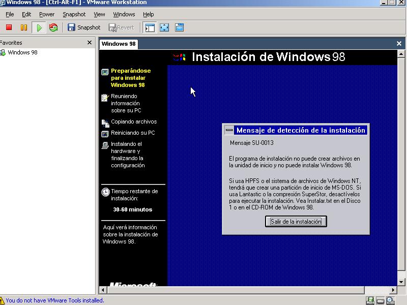This screenshot has width=407, height=305.
Task: Click the 30-60 minutos time estimate
Action: tap(133, 209)
